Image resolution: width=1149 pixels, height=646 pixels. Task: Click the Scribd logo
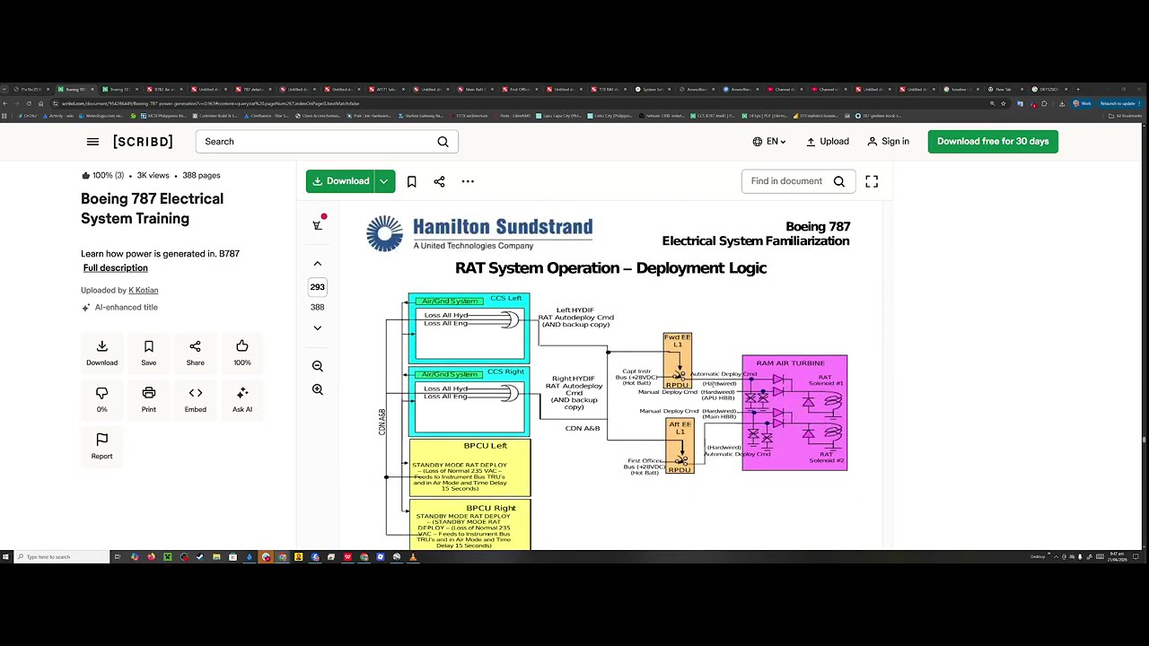pos(143,142)
